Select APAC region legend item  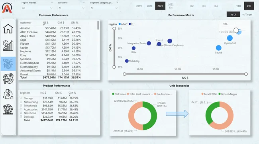(x=123, y=24)
